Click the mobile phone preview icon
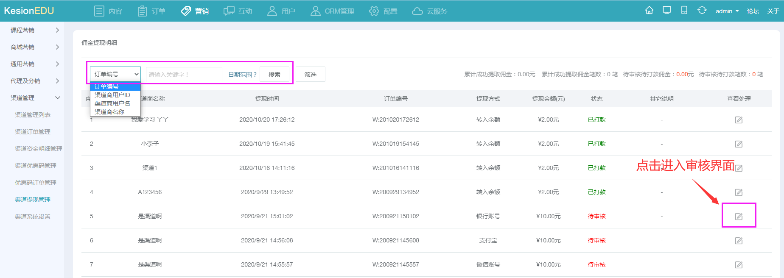This screenshot has width=784, height=278. tap(684, 11)
